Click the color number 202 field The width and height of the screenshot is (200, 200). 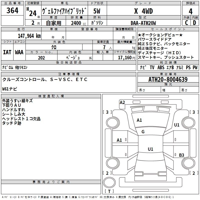pyautogui.click(x=41, y=58)
